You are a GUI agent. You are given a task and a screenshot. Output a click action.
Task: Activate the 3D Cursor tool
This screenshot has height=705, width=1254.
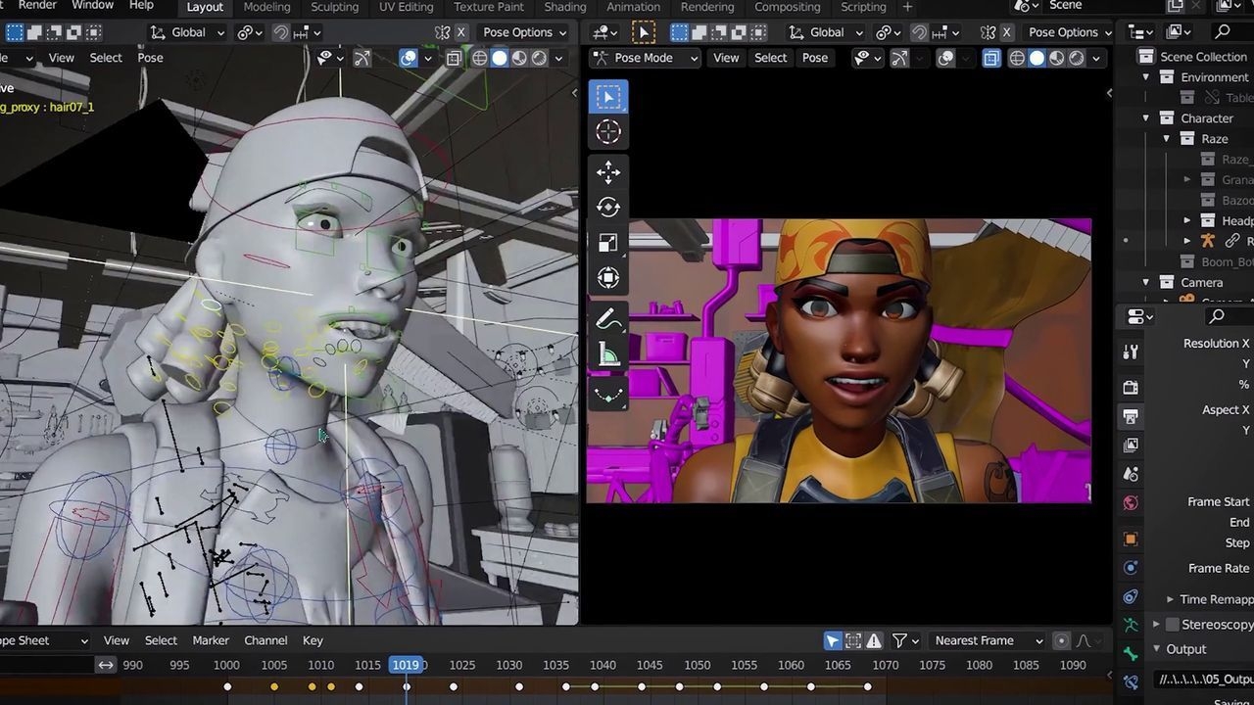[608, 131]
